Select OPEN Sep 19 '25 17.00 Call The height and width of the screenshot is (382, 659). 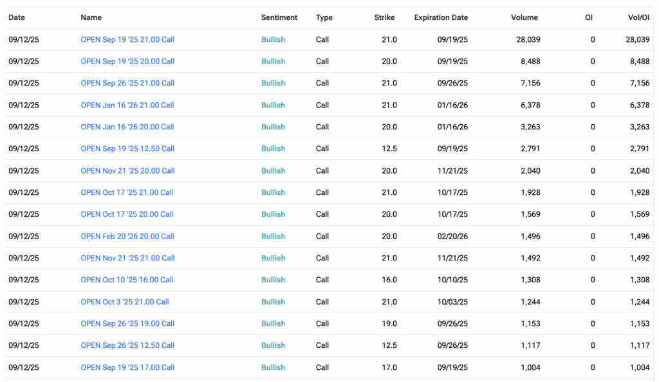click(127, 367)
